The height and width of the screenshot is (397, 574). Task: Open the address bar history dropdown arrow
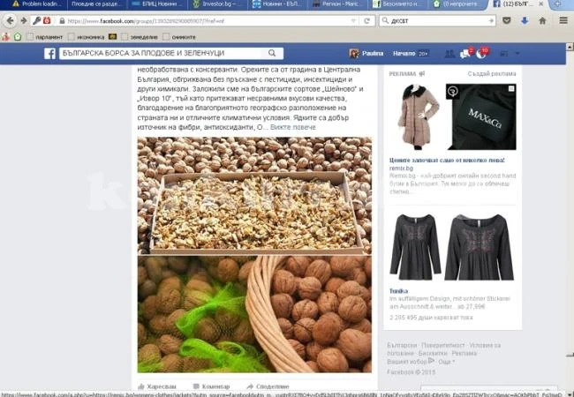[353, 21]
